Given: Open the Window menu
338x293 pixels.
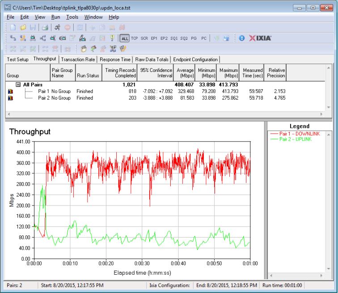Looking at the screenshot, I should [x=93, y=17].
